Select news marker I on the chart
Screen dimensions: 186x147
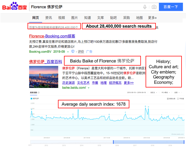coord(162,115)
